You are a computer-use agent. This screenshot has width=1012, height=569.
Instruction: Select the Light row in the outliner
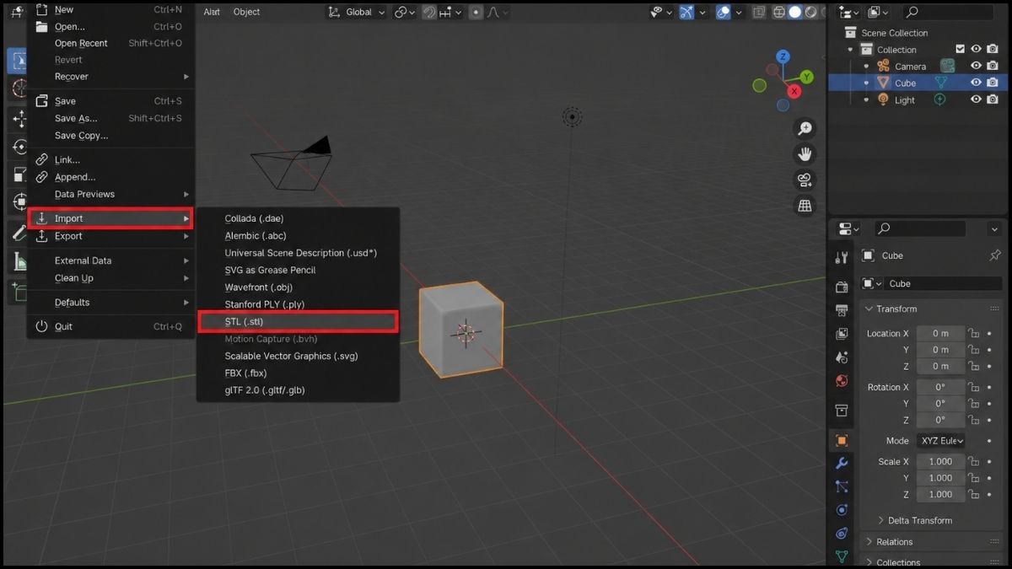[x=904, y=99]
